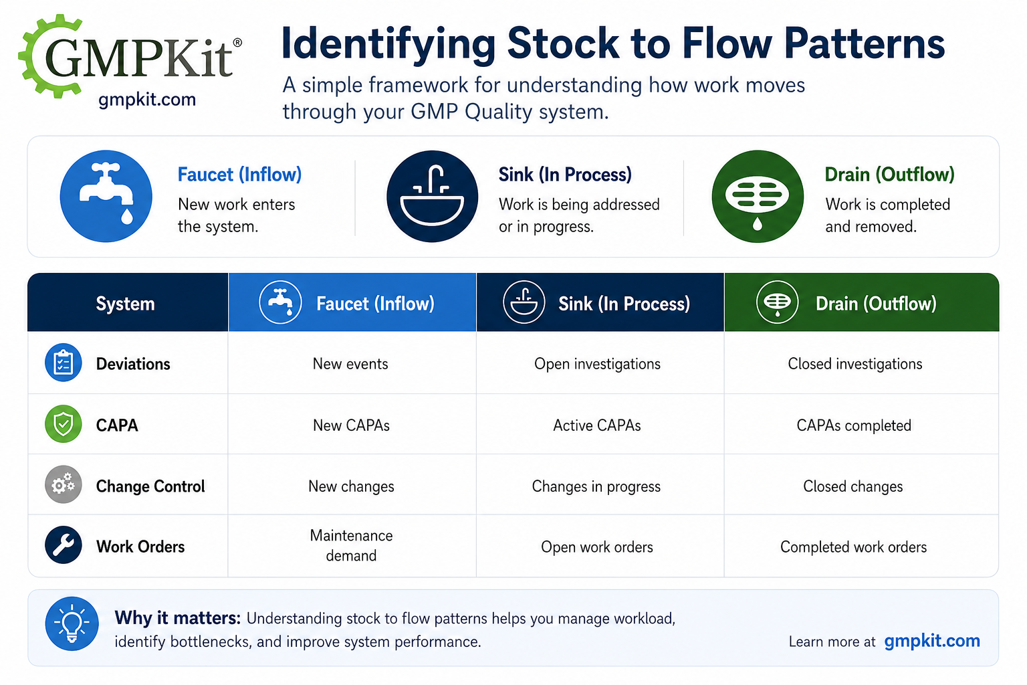Click the small sink icon in table header
1027x685 pixels.
[x=524, y=302]
